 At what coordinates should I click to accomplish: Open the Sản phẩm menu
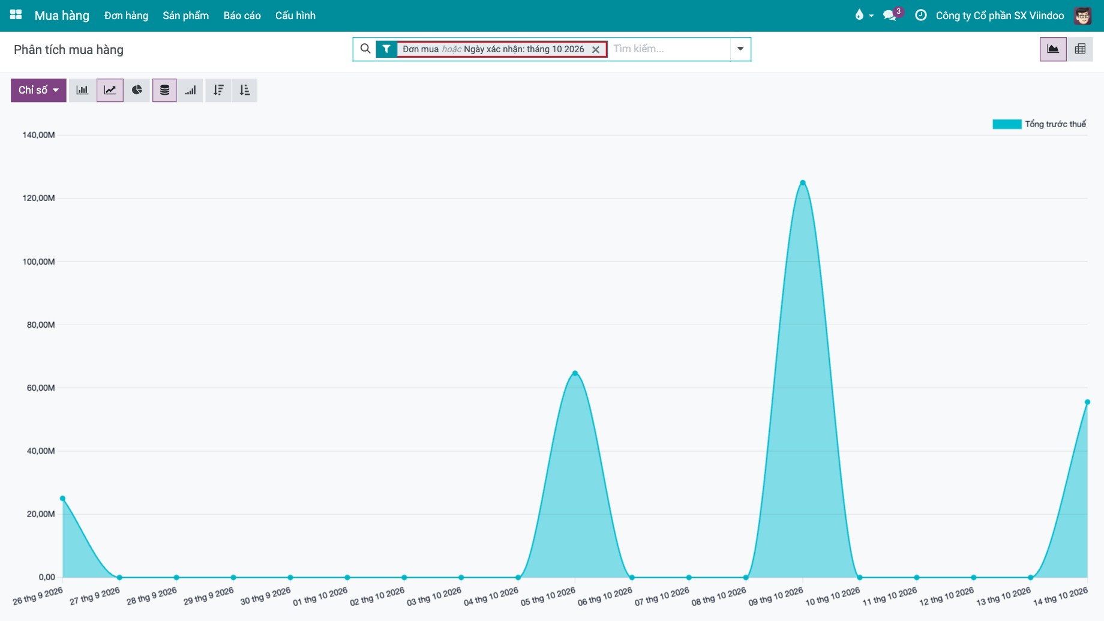(x=186, y=16)
